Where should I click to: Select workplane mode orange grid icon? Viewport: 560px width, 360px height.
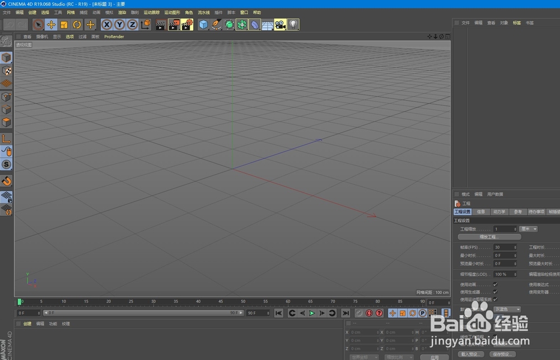coord(6,83)
